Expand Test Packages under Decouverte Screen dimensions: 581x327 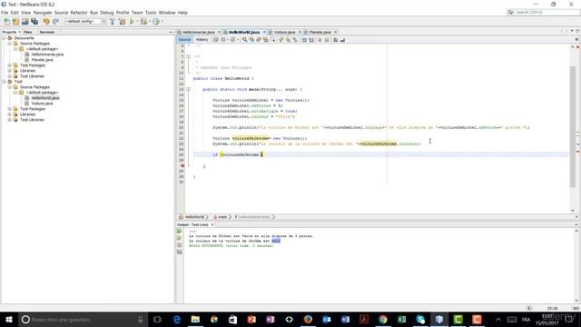pos(10,65)
